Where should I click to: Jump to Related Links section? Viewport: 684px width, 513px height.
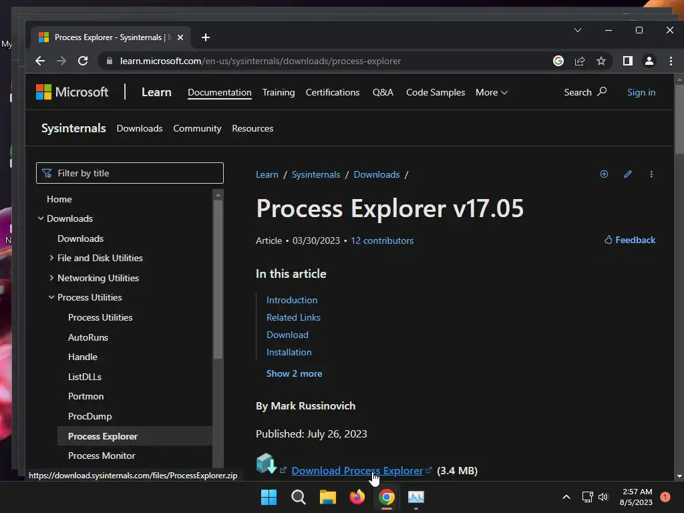[293, 317]
